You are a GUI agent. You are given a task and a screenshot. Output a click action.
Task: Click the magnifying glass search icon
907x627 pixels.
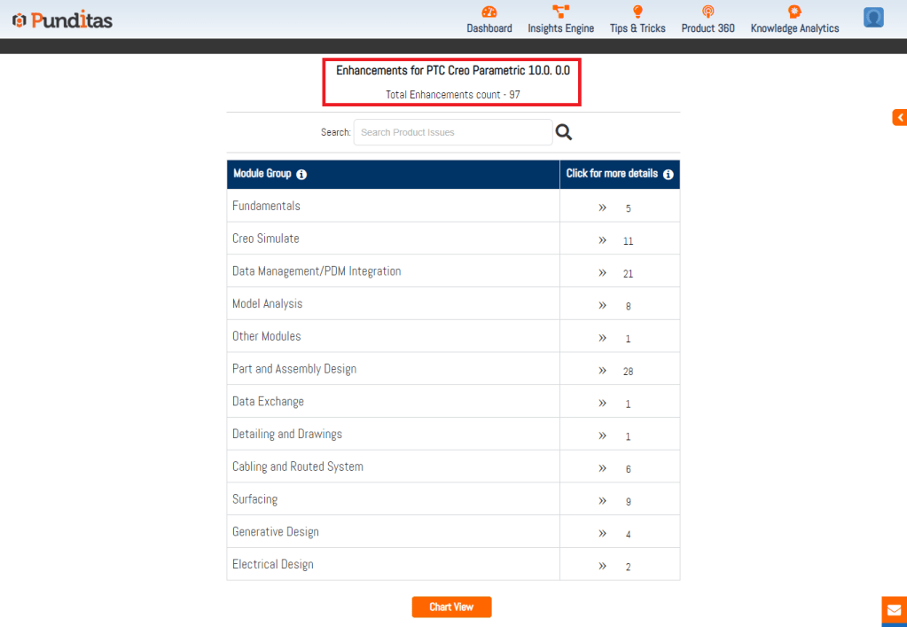pos(564,132)
